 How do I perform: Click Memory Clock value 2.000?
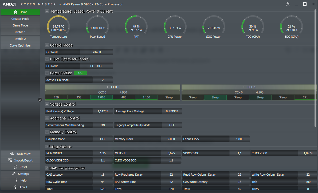tap(171, 139)
